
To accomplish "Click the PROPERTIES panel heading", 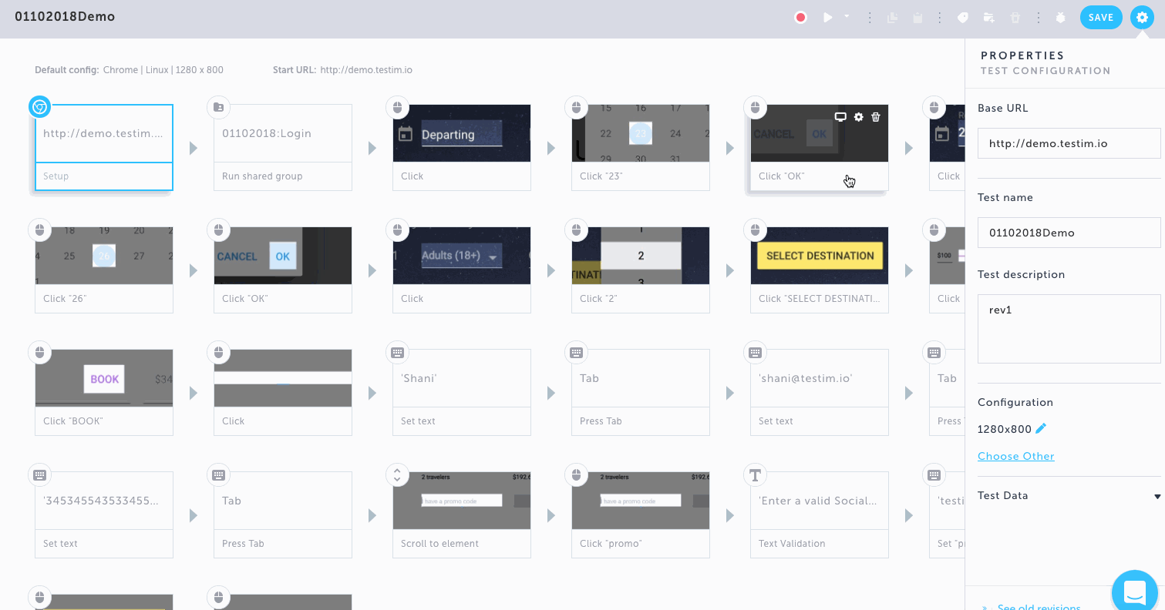I will pos(1022,55).
